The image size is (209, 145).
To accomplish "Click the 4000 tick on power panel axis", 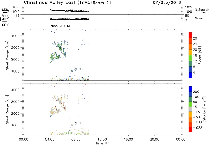I will pyautogui.click(x=15, y=36).
